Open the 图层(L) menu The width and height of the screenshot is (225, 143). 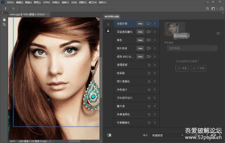tap(37, 2)
